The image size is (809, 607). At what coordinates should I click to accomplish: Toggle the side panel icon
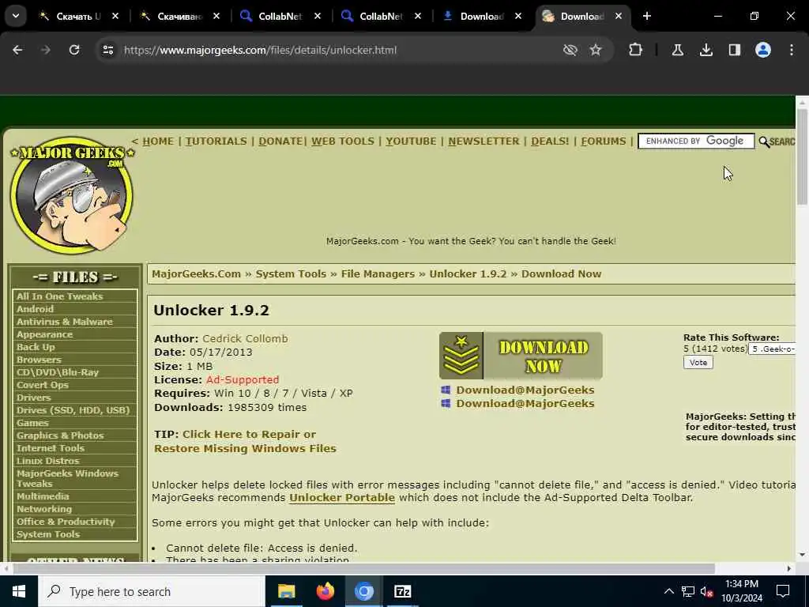(734, 50)
